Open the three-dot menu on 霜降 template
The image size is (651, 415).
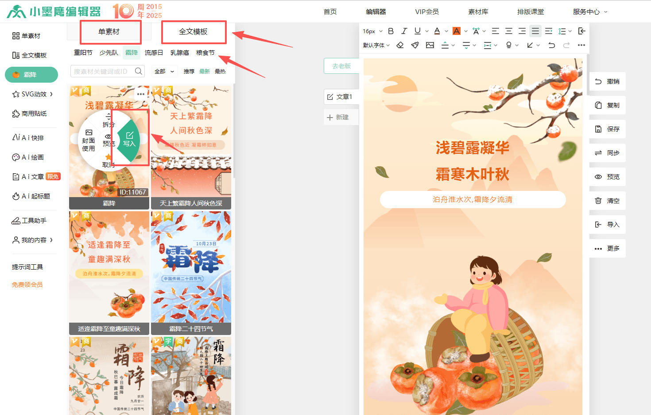[x=141, y=94]
